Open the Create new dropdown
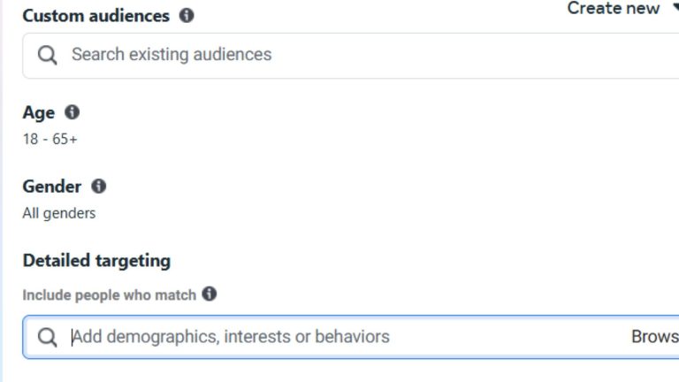 coord(613,9)
